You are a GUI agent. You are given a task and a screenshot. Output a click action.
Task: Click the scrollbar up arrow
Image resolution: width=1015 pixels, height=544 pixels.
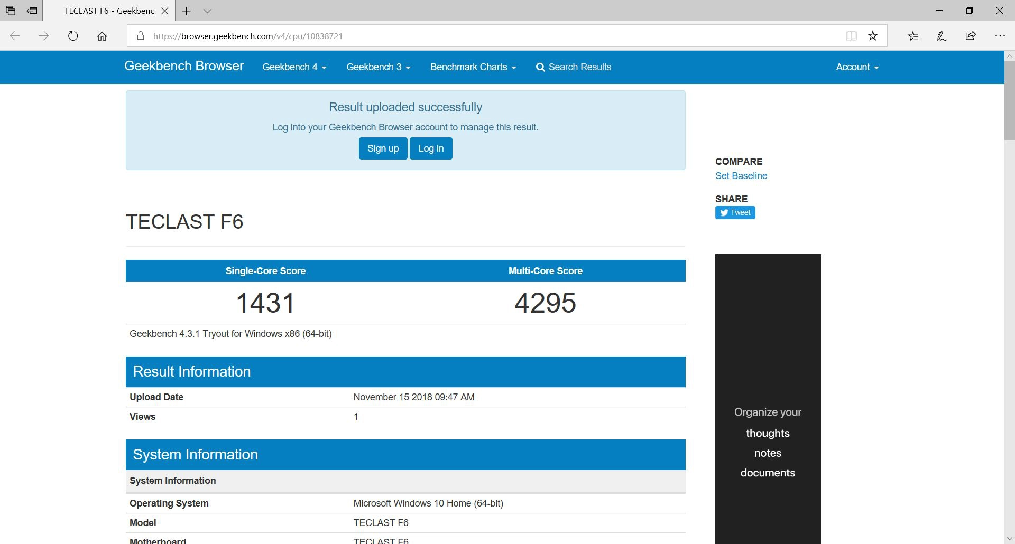1009,56
